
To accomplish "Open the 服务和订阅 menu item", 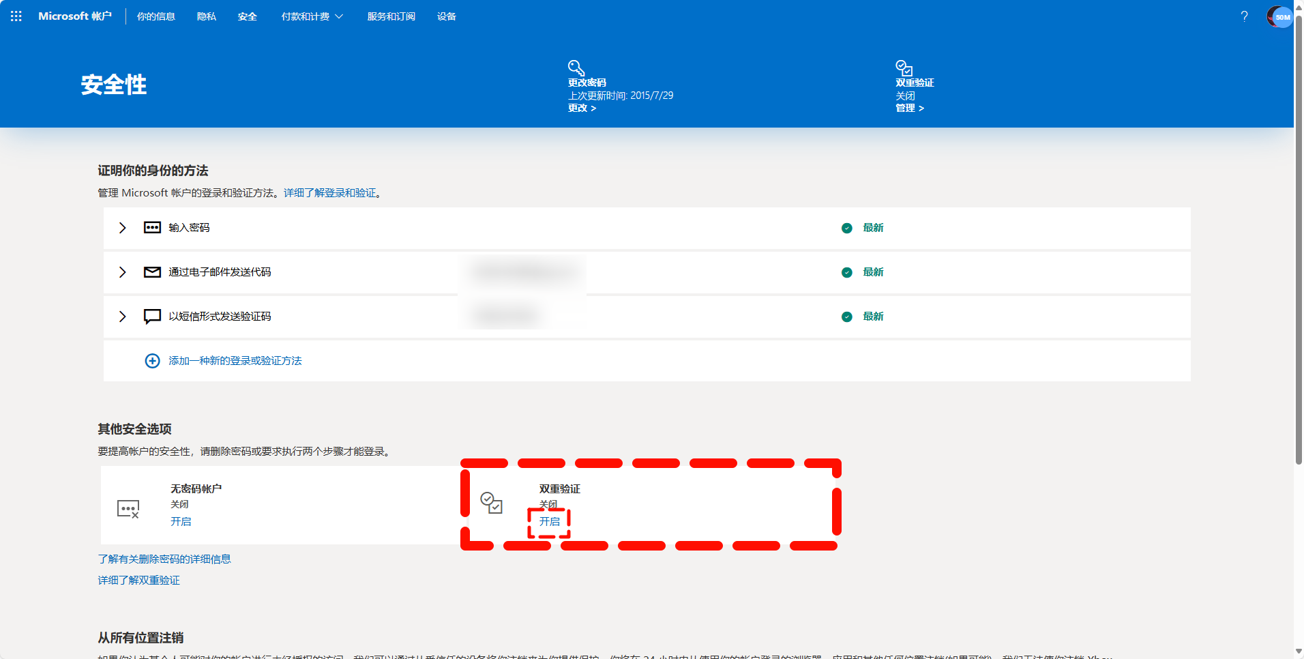I will pos(391,16).
